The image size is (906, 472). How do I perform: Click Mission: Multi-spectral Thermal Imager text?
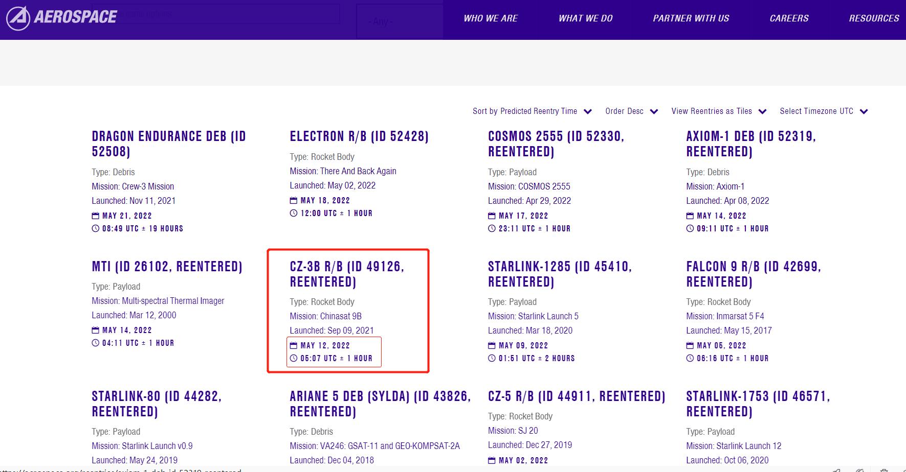(158, 301)
